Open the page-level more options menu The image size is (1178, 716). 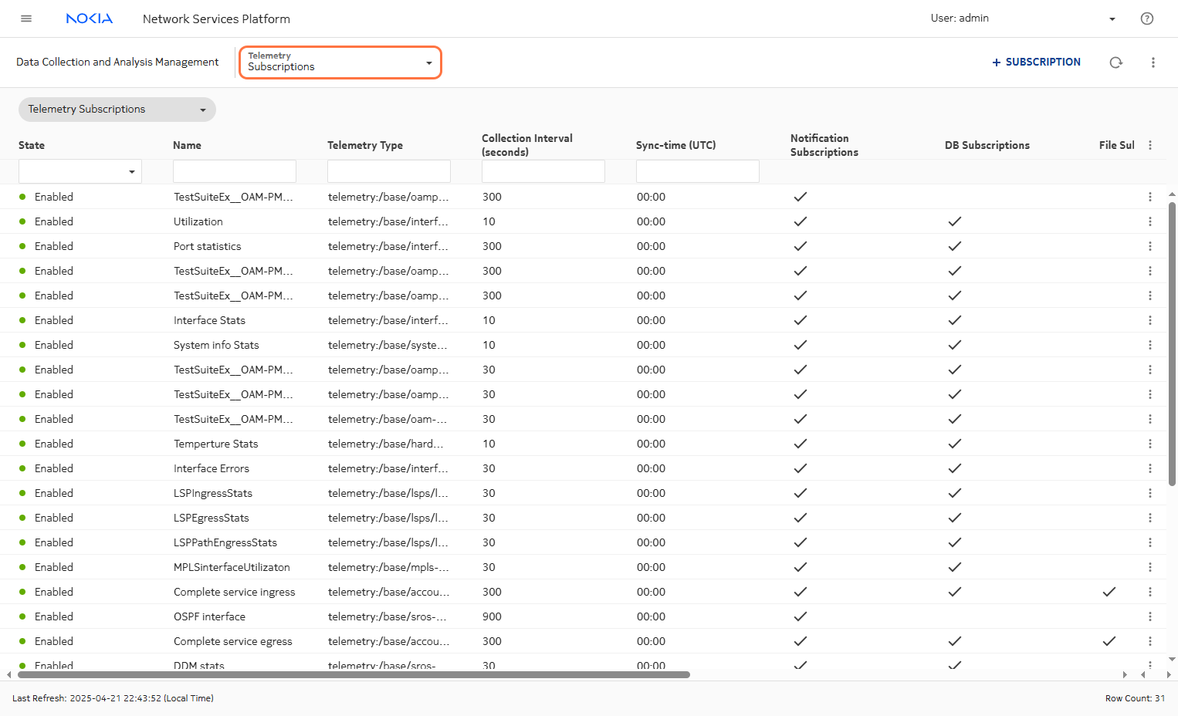click(x=1153, y=62)
